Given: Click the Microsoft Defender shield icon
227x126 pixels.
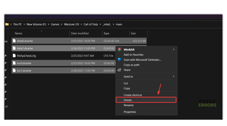Looking at the screenshot, I should pyautogui.click(x=120, y=60).
